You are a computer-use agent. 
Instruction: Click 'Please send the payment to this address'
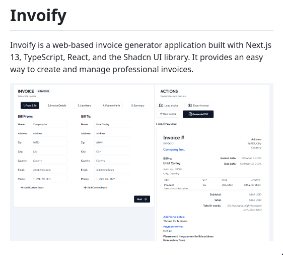point(188,236)
